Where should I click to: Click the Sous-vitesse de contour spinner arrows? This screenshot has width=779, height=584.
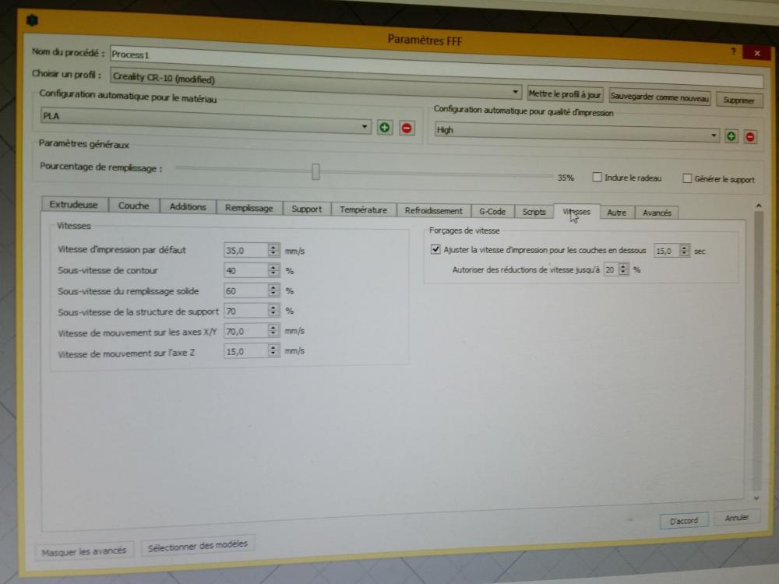(x=273, y=270)
